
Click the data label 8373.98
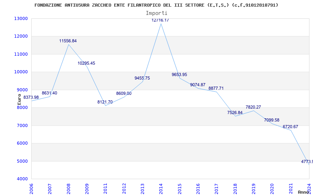(31, 97)
